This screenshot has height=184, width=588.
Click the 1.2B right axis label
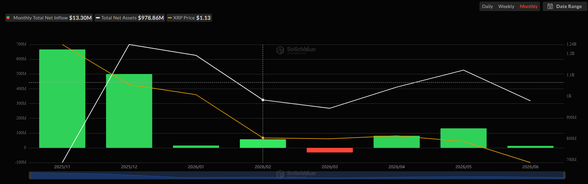coord(570,54)
